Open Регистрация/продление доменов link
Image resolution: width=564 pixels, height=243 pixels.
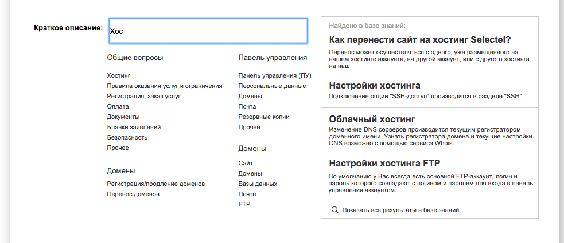pyautogui.click(x=155, y=184)
